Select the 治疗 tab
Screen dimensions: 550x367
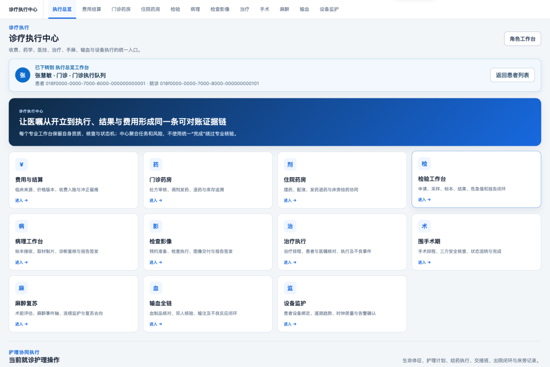pos(245,9)
